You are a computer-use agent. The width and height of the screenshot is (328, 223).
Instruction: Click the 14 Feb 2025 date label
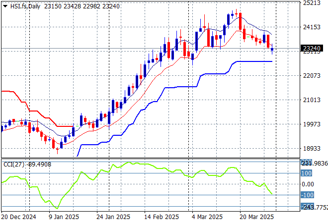(x=162, y=217)
